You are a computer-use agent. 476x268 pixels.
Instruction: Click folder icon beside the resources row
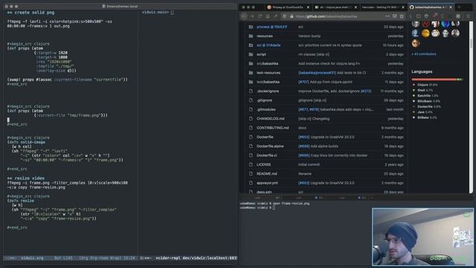coord(251,36)
